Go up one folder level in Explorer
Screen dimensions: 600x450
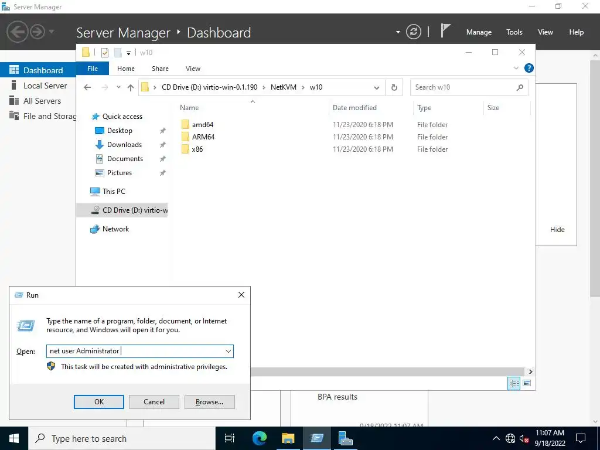point(131,88)
